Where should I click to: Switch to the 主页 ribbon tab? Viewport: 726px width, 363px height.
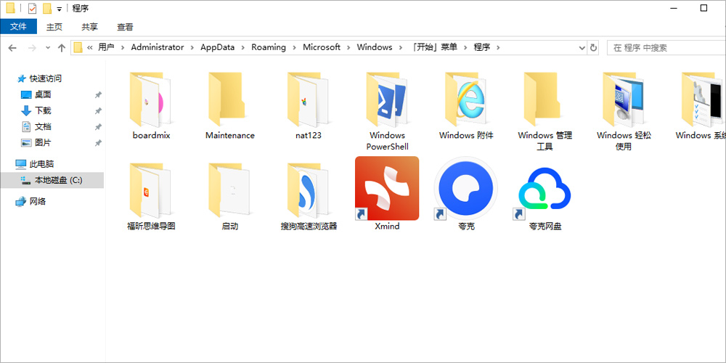(54, 27)
